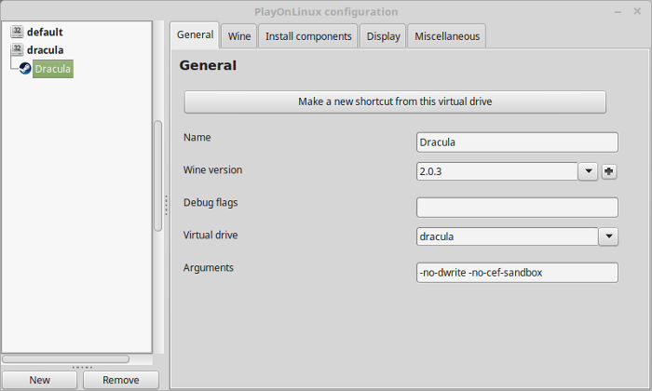Click the dotted splitter handle above the New button
This screenshot has height=391, width=652.
[x=82, y=368]
